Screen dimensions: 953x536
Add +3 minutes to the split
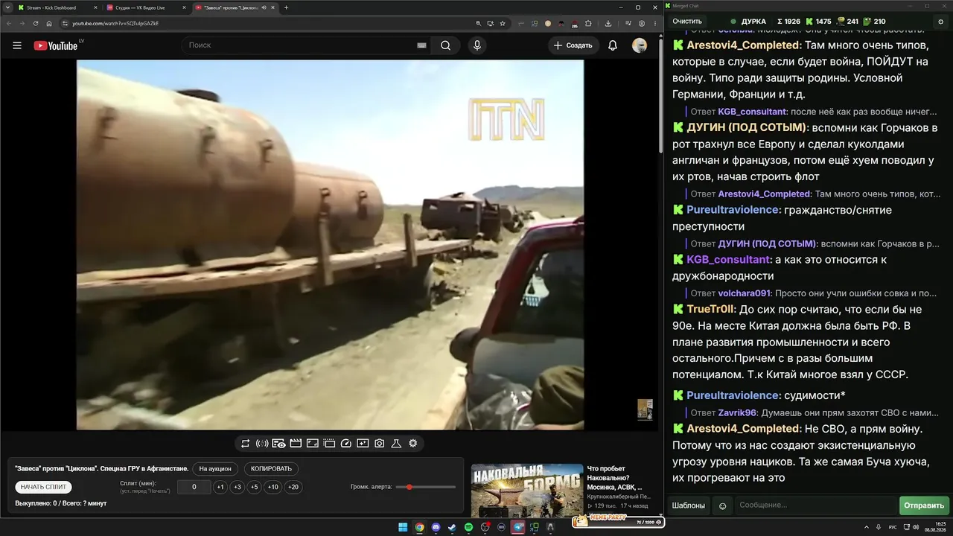pyautogui.click(x=238, y=488)
